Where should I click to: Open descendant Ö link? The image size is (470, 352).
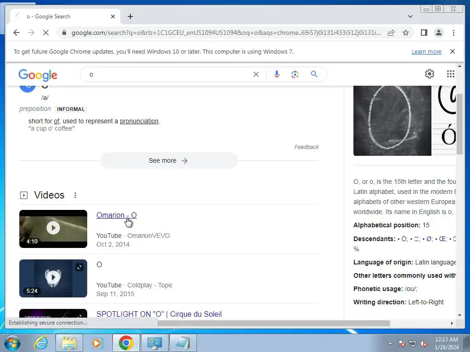404,239
